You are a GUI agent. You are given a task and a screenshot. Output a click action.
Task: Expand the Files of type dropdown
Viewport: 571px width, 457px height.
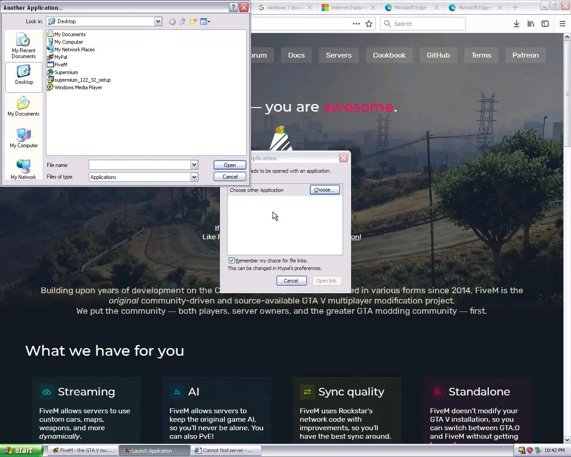(194, 177)
